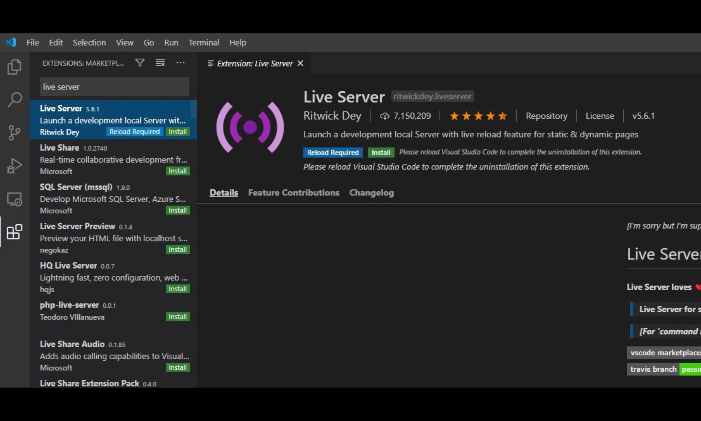
Task: Open the Source Control view icon
Action: pyautogui.click(x=14, y=132)
